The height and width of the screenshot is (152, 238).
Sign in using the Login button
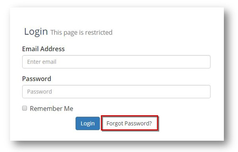point(88,123)
